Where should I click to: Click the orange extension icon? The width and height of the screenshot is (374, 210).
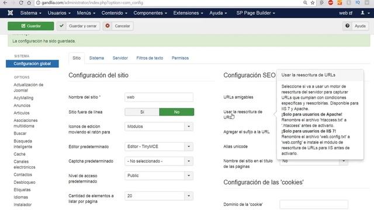coord(340,2)
